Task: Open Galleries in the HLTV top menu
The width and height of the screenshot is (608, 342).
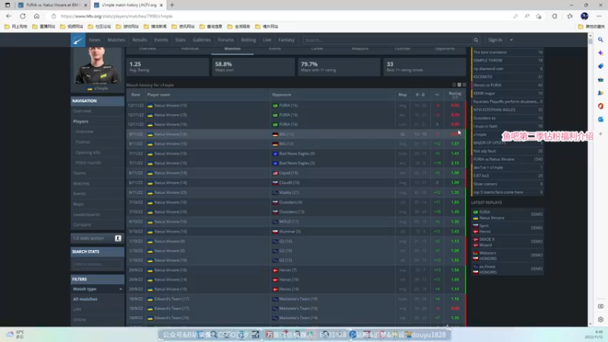Action: pos(201,40)
